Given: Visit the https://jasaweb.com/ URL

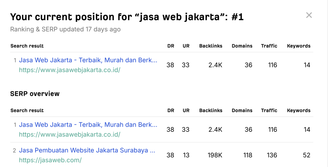Looking at the screenshot, I should point(50,160).
